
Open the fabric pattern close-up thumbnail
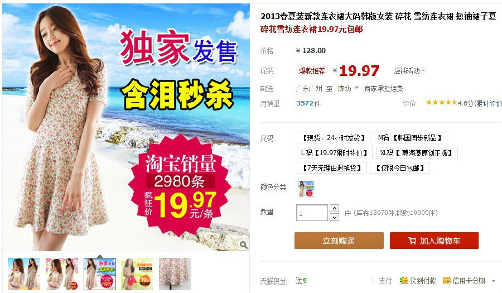pyautogui.click(x=175, y=274)
